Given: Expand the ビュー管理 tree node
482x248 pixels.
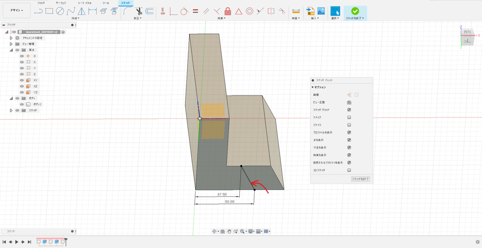Looking at the screenshot, I should click(11, 44).
